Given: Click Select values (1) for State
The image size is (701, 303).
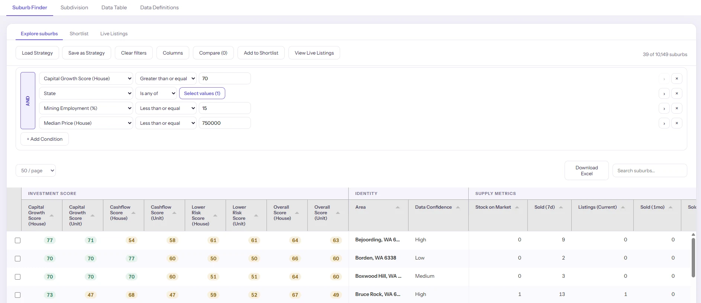Looking at the screenshot, I should point(202,94).
